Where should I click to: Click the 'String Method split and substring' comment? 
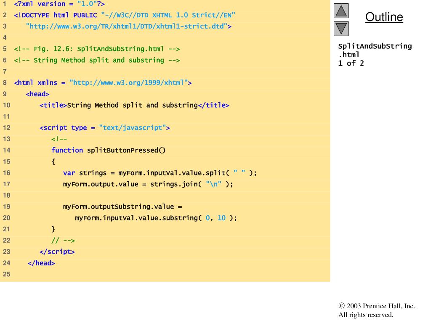97,60
